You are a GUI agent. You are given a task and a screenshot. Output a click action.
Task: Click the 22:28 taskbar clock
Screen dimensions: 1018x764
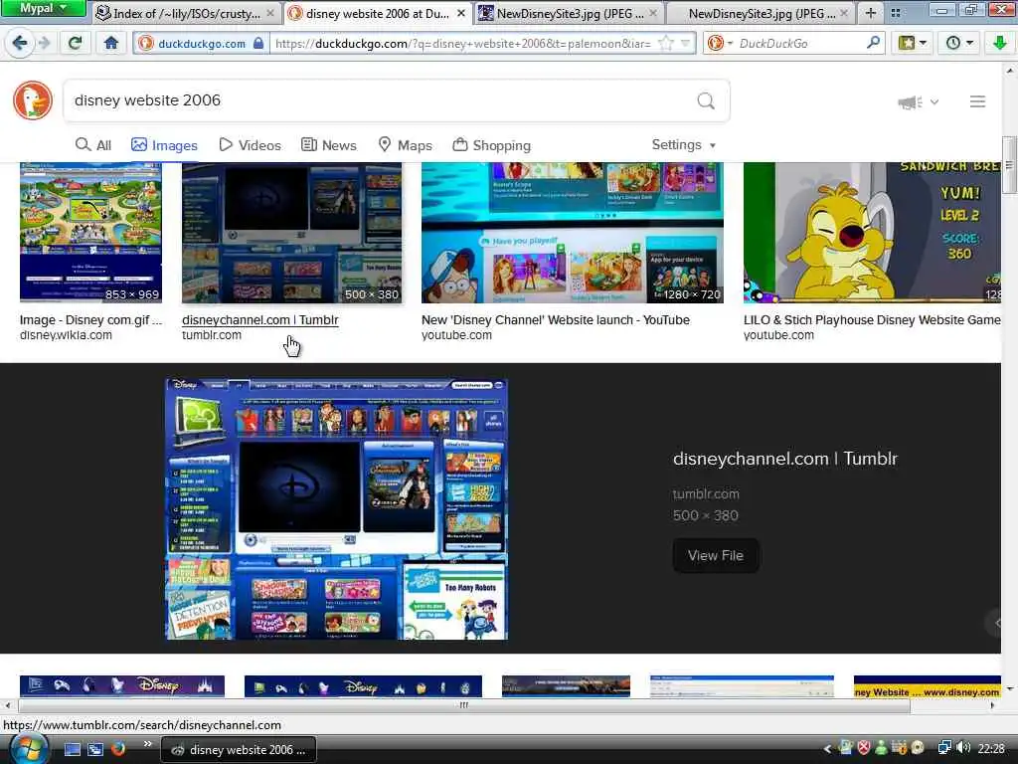coord(991,748)
